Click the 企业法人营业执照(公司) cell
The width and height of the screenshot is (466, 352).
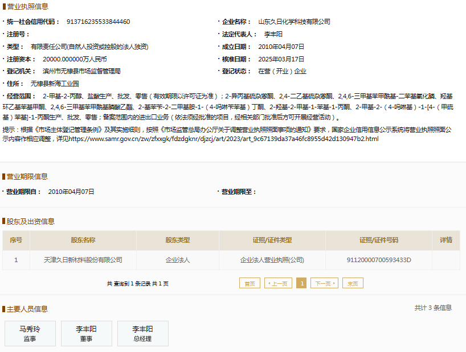[272, 260]
